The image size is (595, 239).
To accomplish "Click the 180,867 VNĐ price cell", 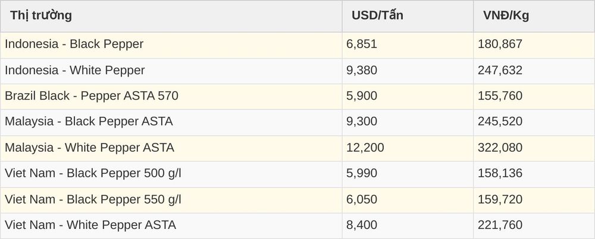I will tap(534, 45).
